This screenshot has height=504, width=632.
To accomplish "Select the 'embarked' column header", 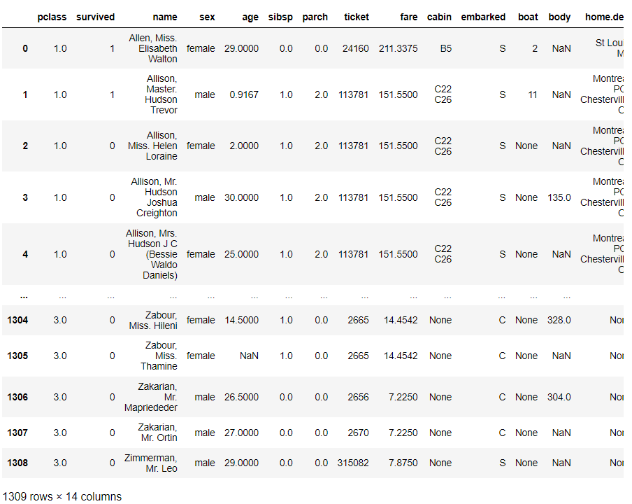I will (483, 17).
